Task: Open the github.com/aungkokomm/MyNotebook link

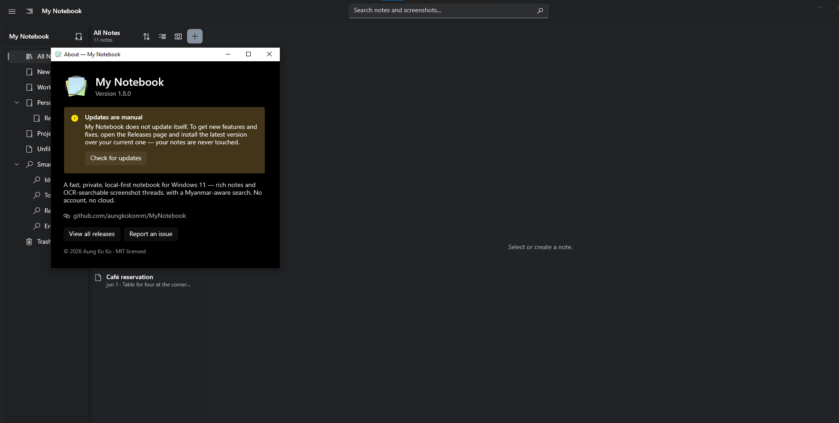Action: [129, 216]
